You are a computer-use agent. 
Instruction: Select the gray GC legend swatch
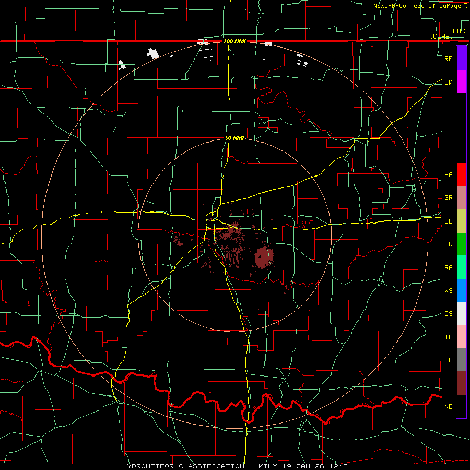click(461, 360)
